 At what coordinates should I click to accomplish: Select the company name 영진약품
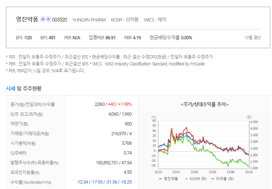(x=27, y=19)
